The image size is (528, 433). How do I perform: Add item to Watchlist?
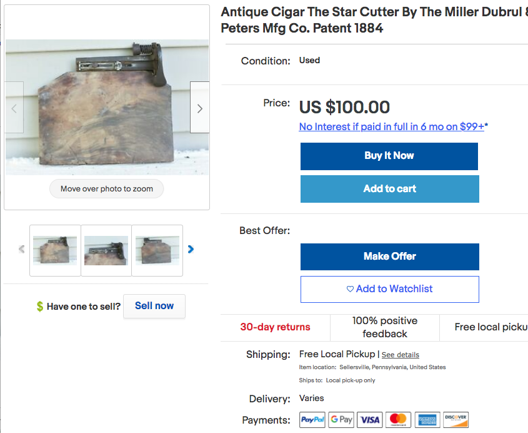point(389,289)
